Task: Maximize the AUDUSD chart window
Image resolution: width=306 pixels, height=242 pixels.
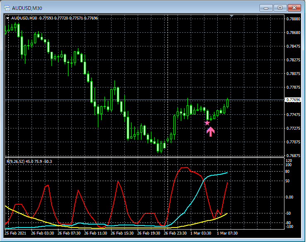Action: click(280, 8)
